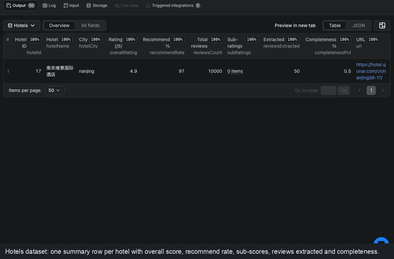This screenshot has height=259, width=394.
Task: Click the Total reviews column header
Action: pos(206,46)
